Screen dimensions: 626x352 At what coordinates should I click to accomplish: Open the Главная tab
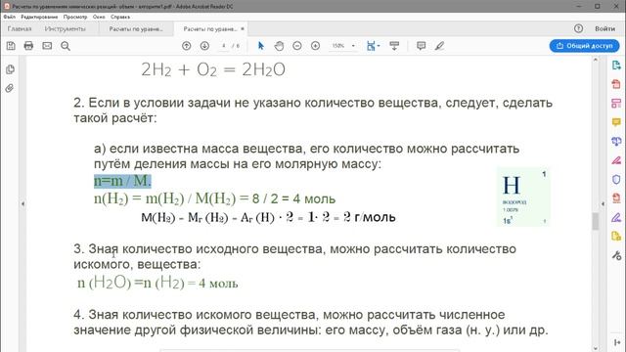(x=20, y=28)
